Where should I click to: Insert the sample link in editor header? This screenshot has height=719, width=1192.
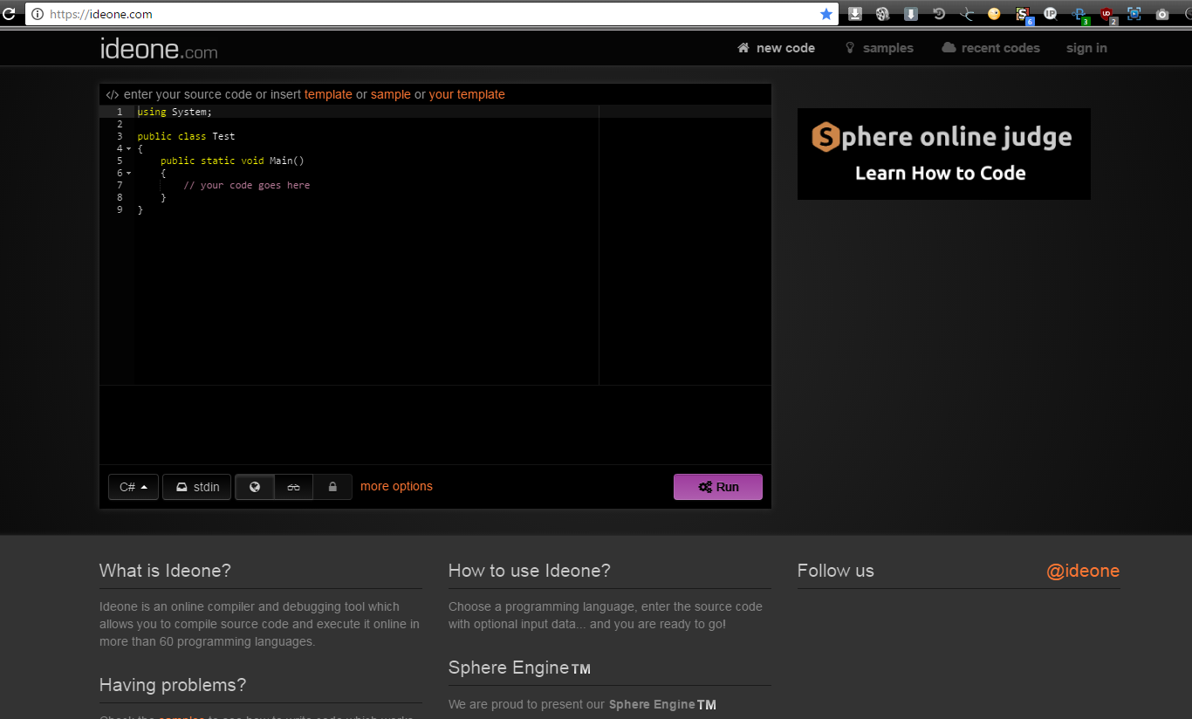coord(390,94)
